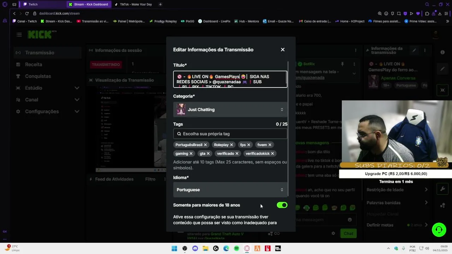The image size is (452, 254).
Task: Open Spotify from the taskbar
Action: tap(237, 249)
